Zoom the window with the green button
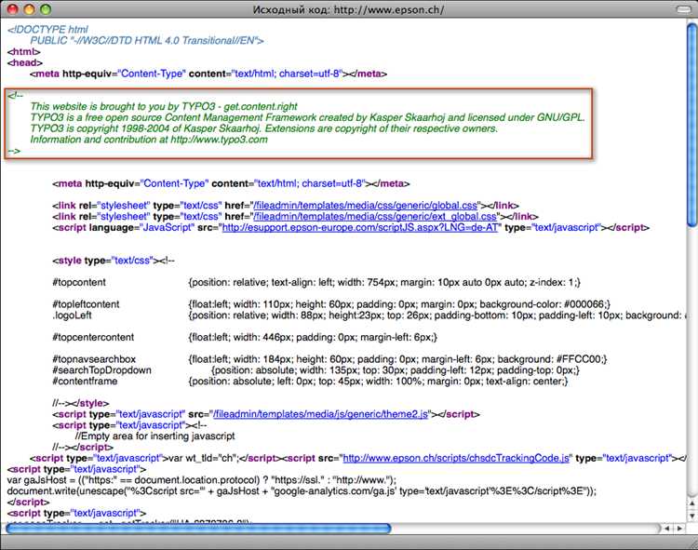This screenshot has width=698, height=550. (x=46, y=9)
